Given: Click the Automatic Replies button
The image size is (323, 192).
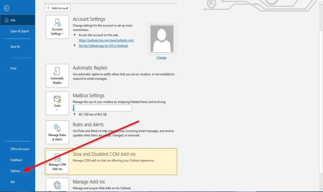Looking at the screenshot, I should pos(57,75).
